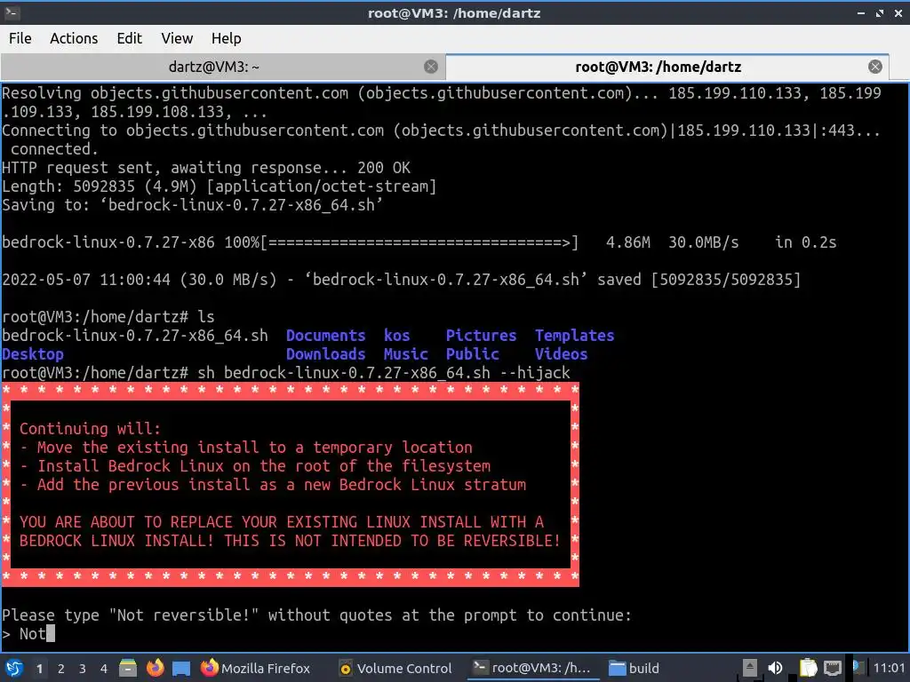Click the 'Please type "Not reversible!"' prompt line
910x682 pixels.
tap(316, 615)
